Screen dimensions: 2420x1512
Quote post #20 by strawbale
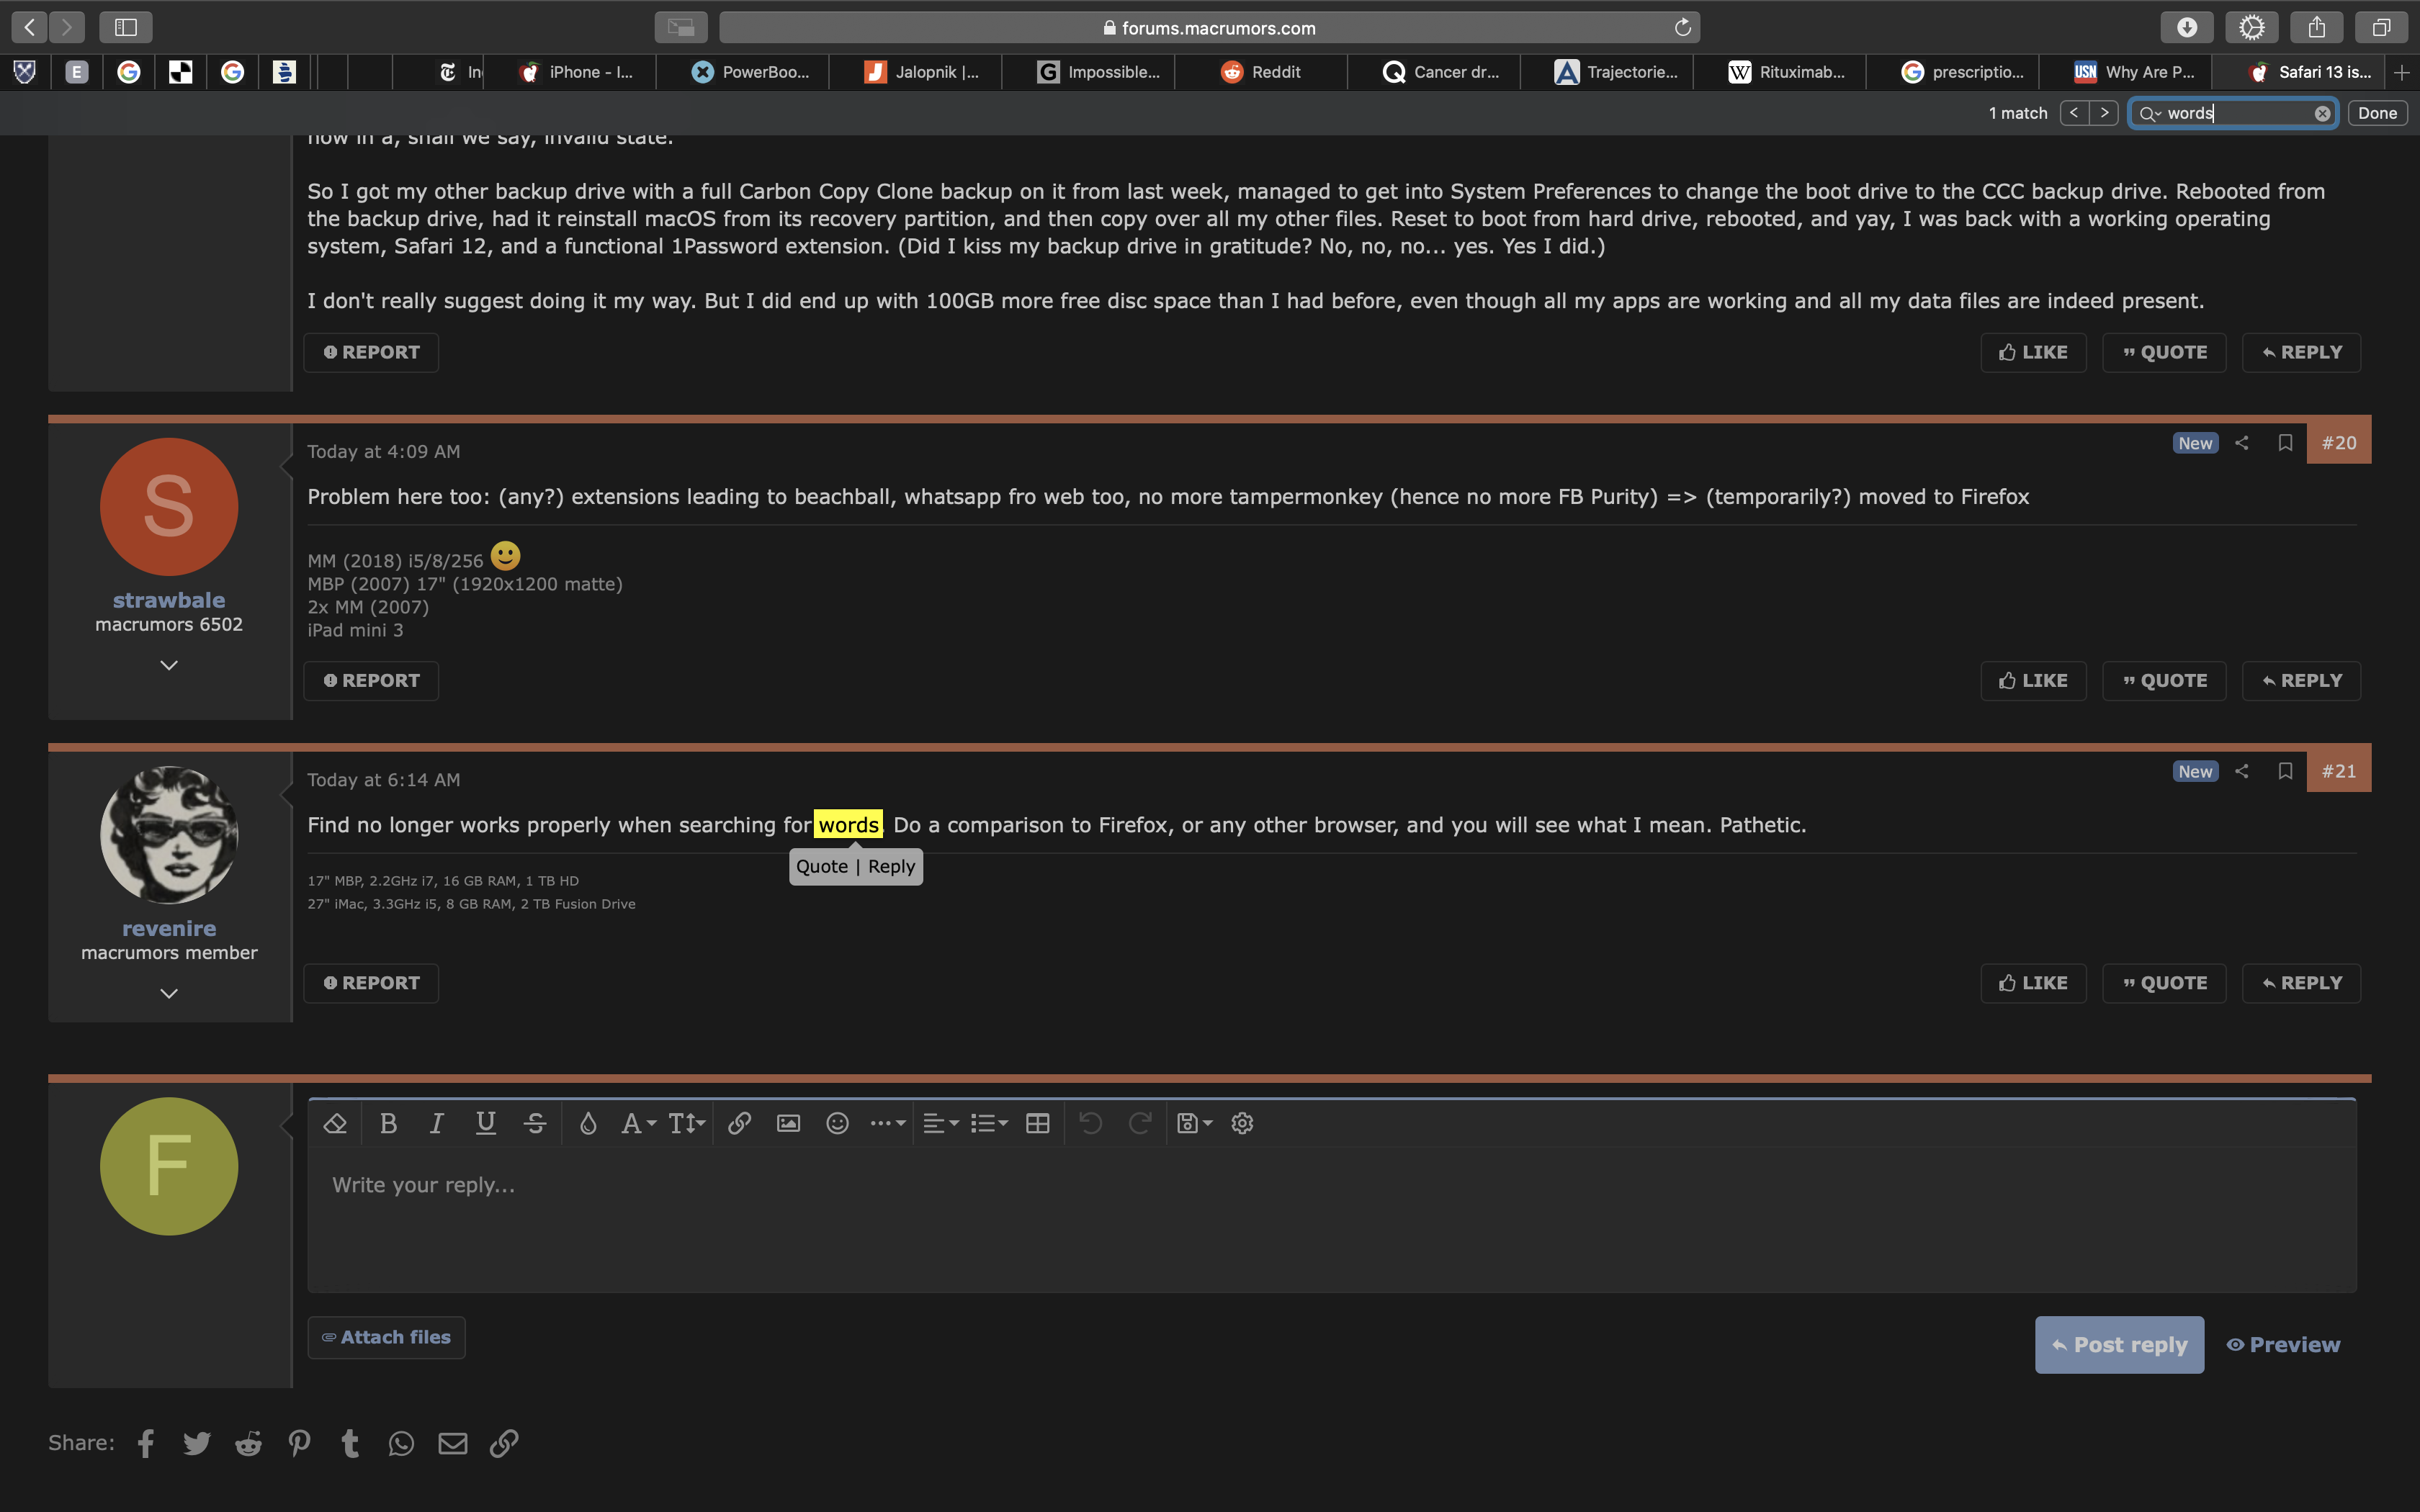point(2164,680)
